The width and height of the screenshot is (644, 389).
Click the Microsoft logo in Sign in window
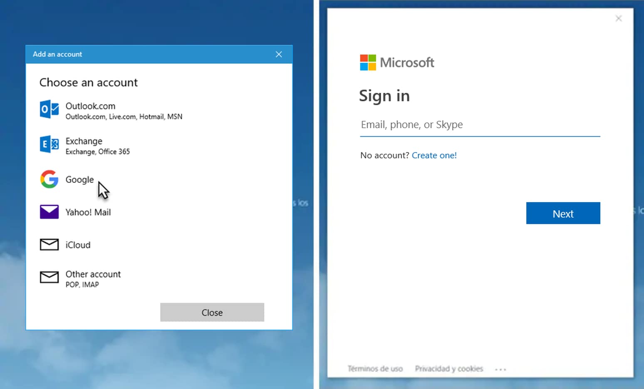coord(368,62)
